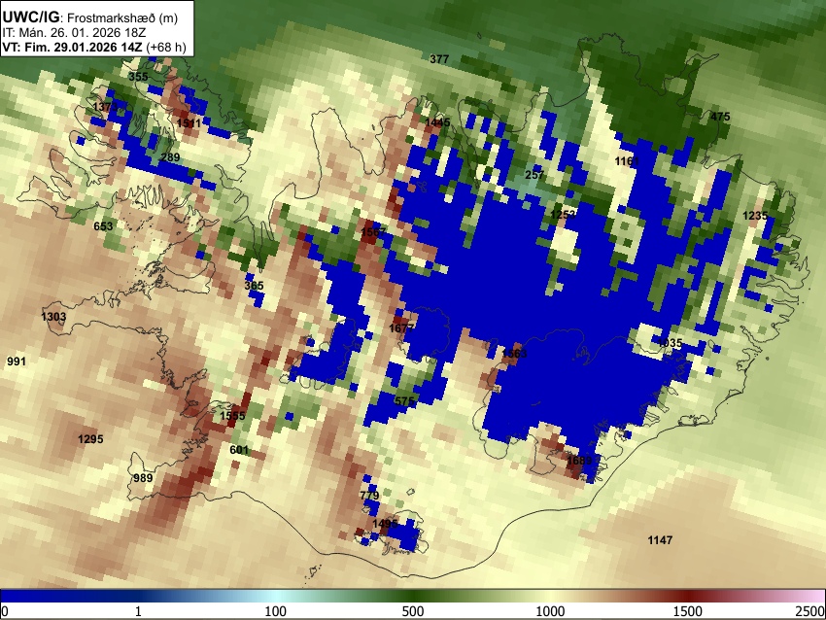Click the map value 601
The height and width of the screenshot is (620, 826).
(239, 450)
